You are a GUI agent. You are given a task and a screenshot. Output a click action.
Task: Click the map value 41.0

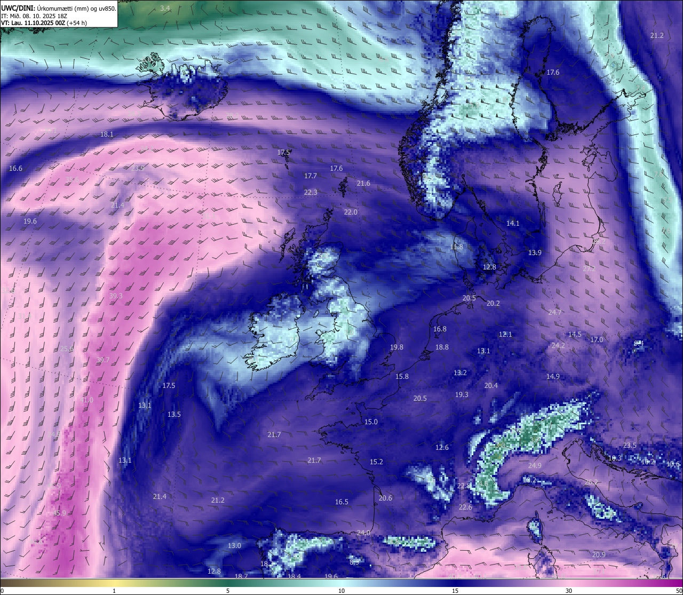point(86,400)
